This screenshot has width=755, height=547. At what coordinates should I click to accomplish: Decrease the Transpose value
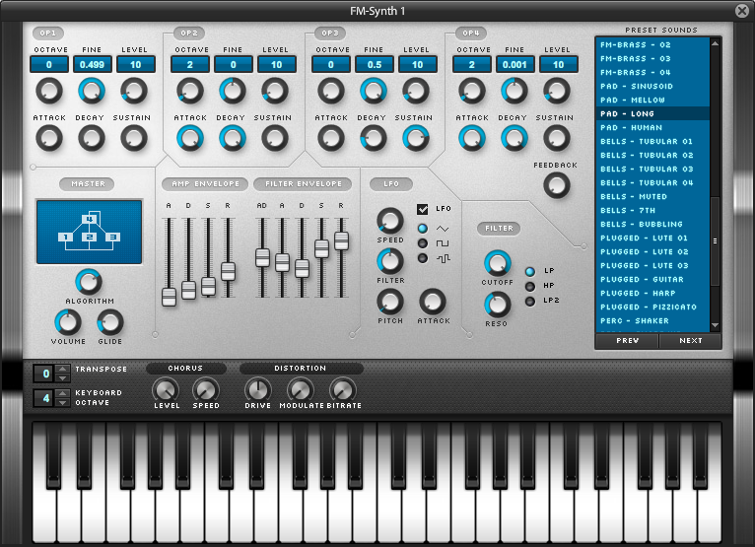(63, 378)
